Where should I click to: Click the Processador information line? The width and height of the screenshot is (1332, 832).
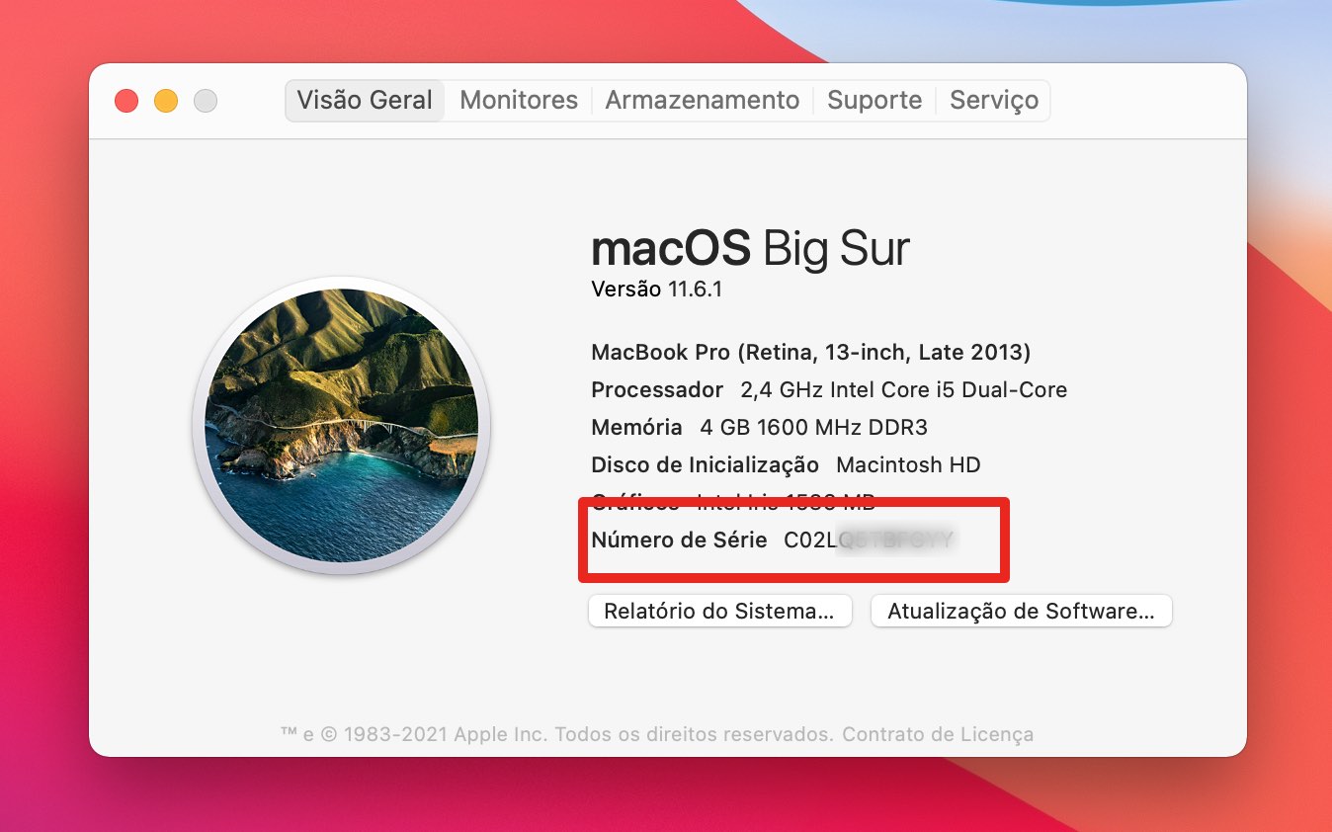pos(828,389)
